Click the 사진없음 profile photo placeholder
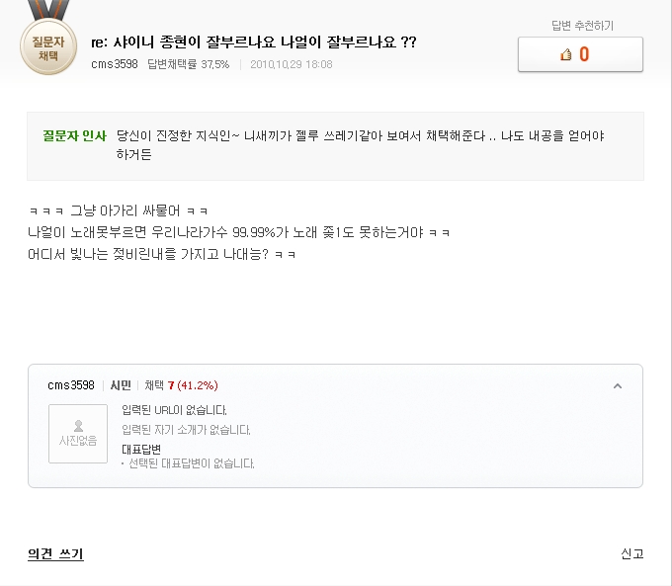672x586 pixels. click(x=78, y=434)
